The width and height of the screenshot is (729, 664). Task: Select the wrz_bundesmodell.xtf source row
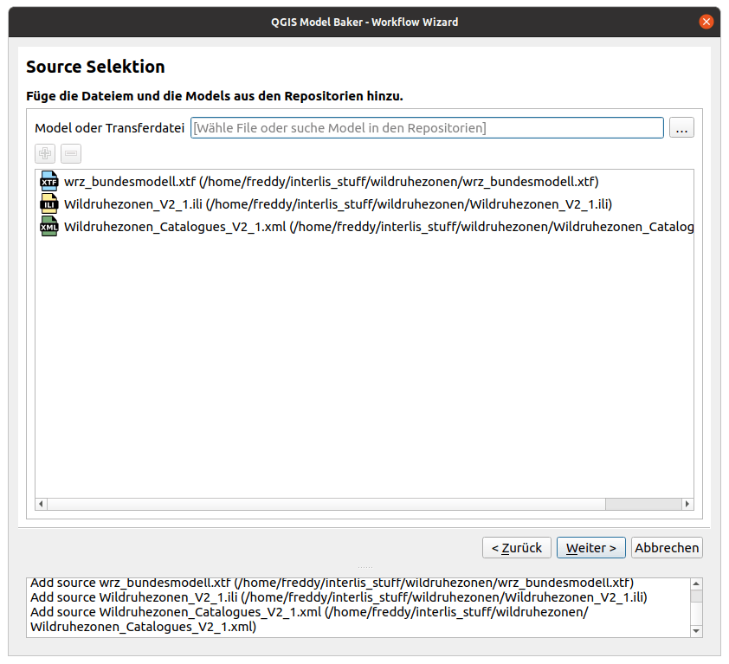pos(364,181)
